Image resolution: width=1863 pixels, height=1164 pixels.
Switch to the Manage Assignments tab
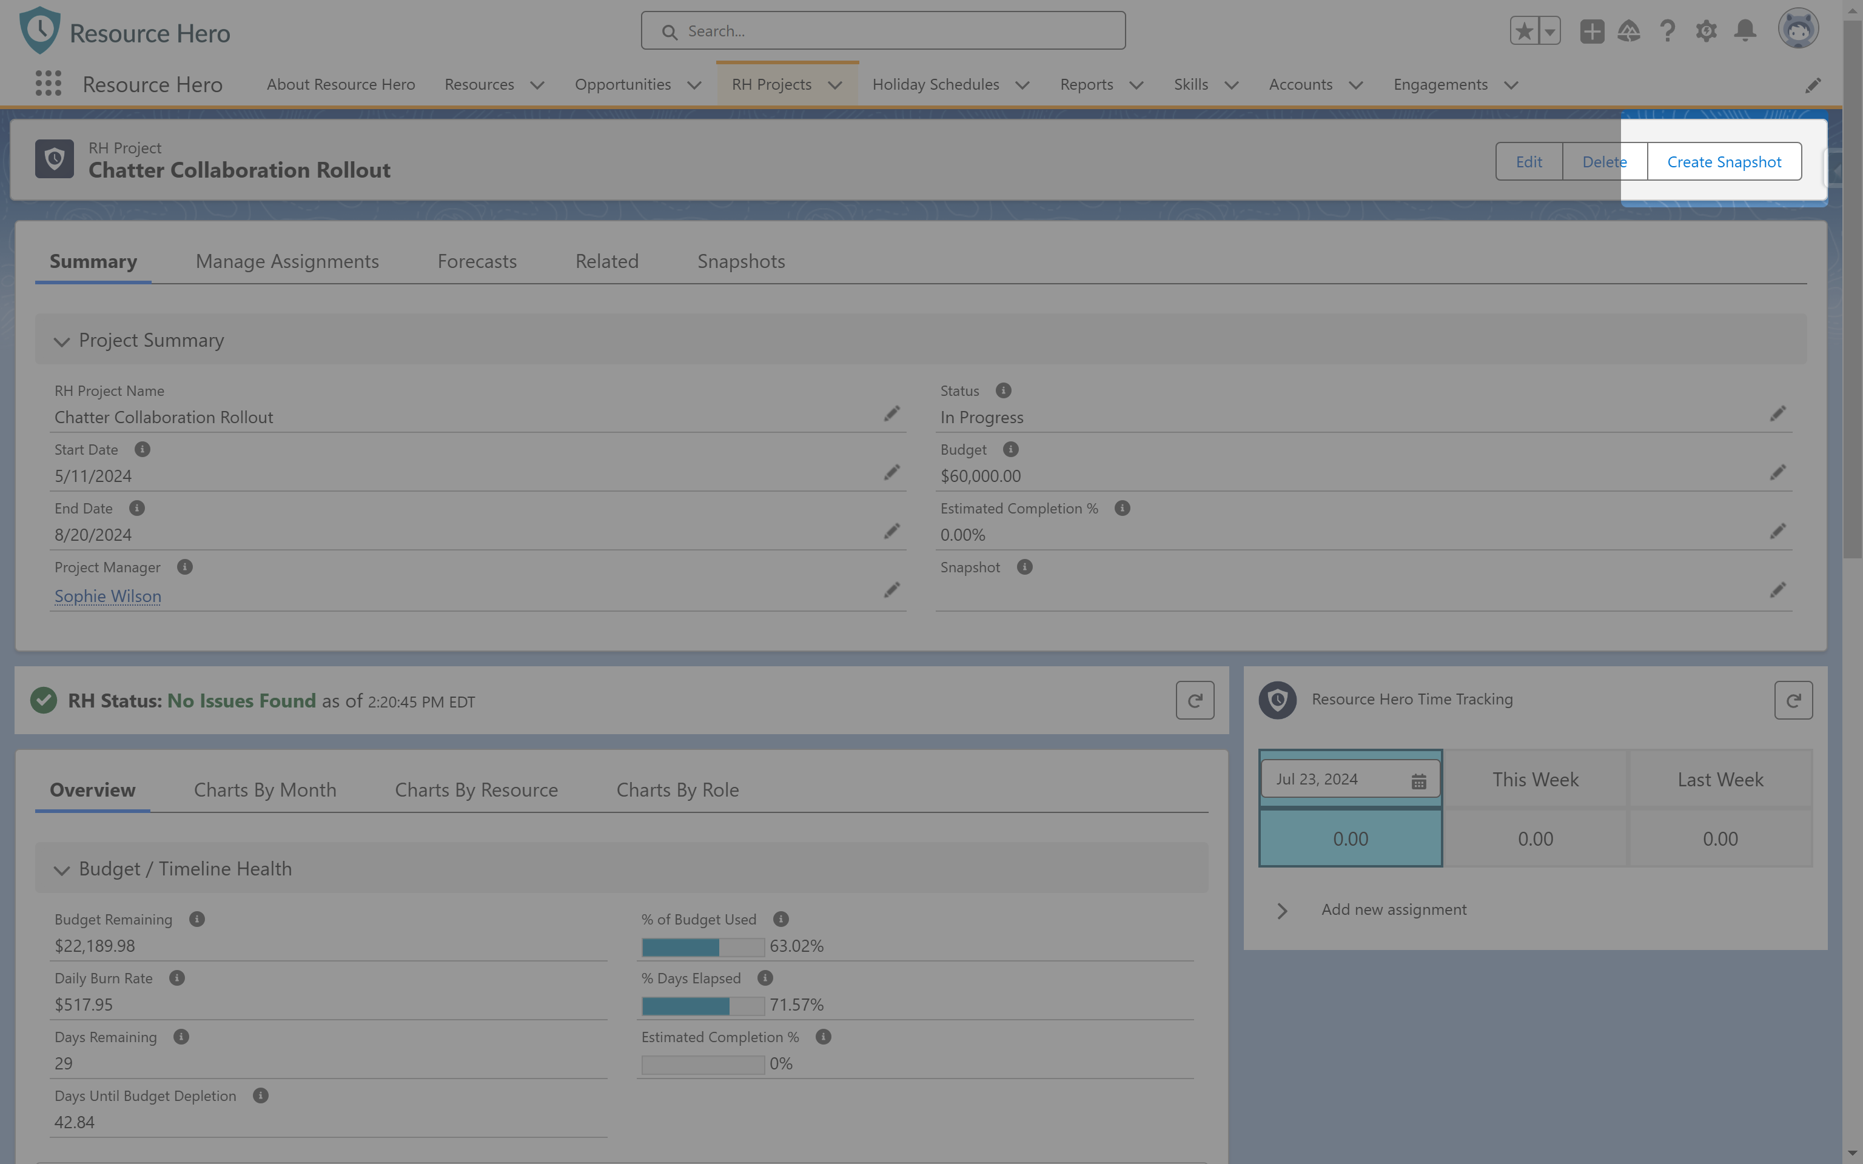[287, 261]
